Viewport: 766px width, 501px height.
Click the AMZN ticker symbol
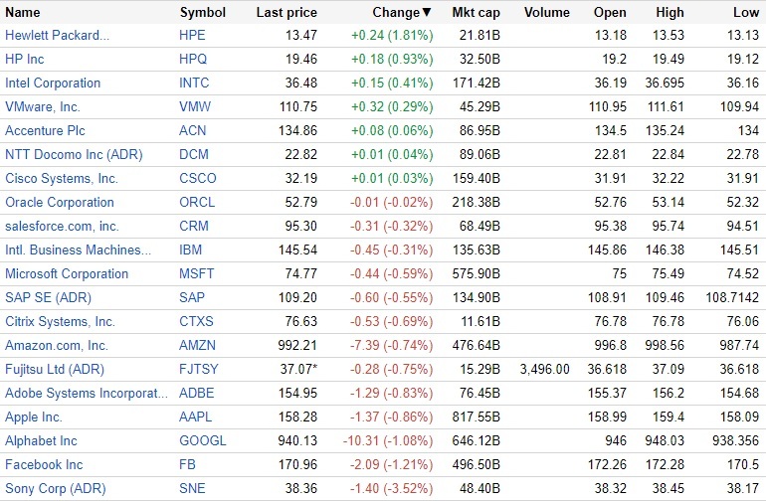coord(198,346)
